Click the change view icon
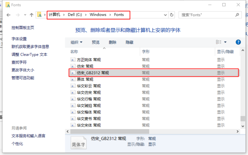This screenshot has width=248, height=155. pyautogui.click(x=219, y=42)
